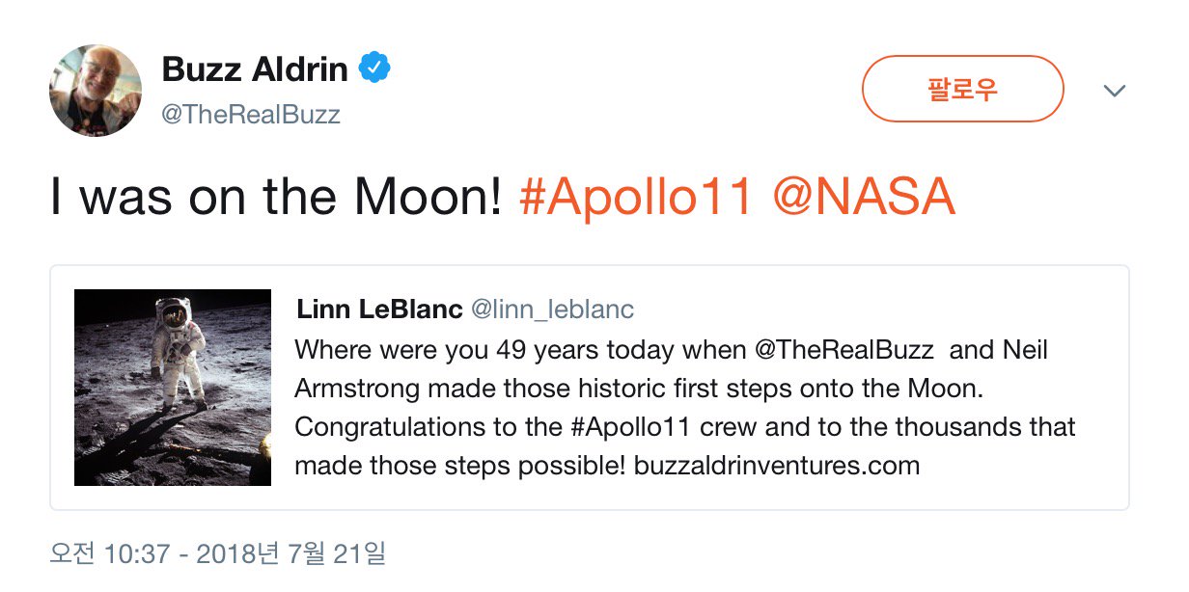Click the @linn_leblanc handle

pyautogui.click(x=552, y=309)
